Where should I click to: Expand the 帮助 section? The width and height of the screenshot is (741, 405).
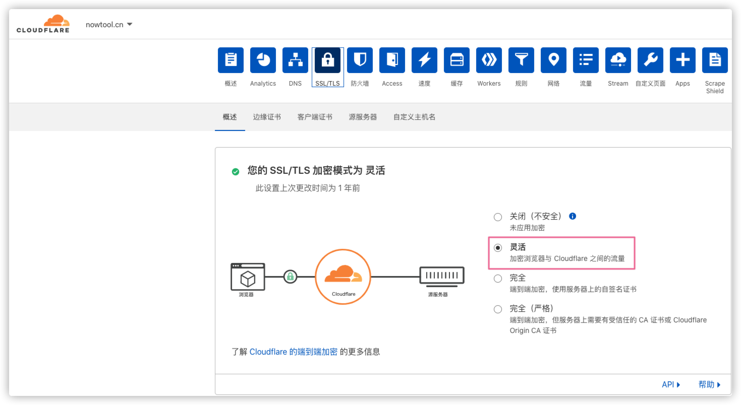pyautogui.click(x=709, y=384)
